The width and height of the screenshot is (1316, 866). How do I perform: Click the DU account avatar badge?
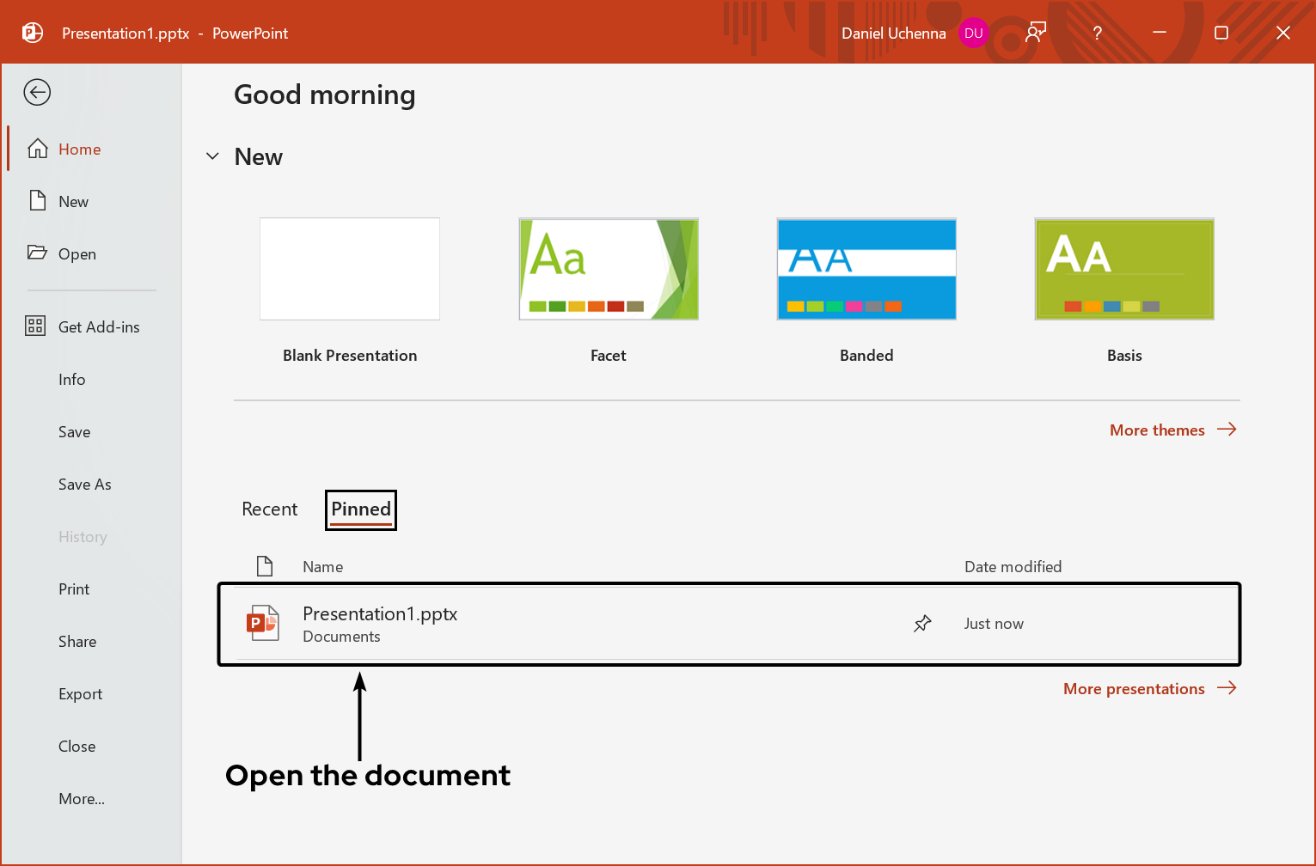click(974, 33)
